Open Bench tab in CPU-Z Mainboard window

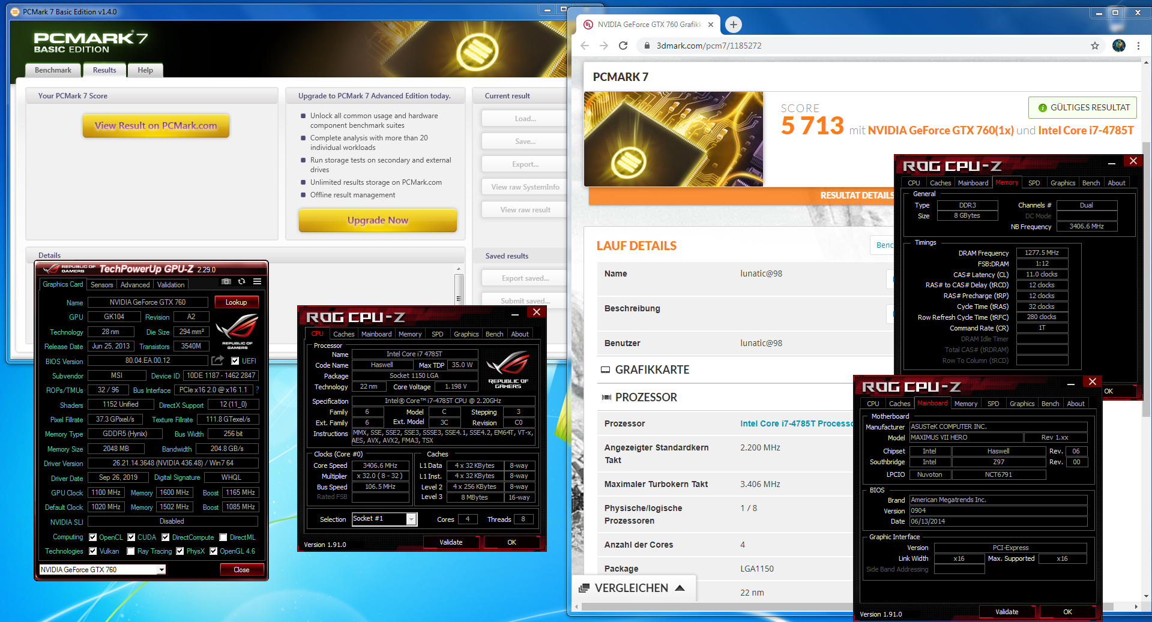click(x=1051, y=404)
